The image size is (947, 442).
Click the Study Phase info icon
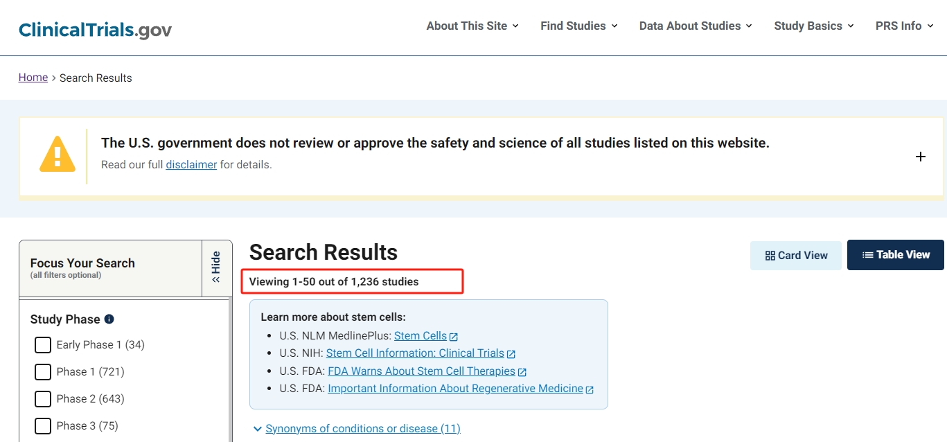tap(109, 319)
